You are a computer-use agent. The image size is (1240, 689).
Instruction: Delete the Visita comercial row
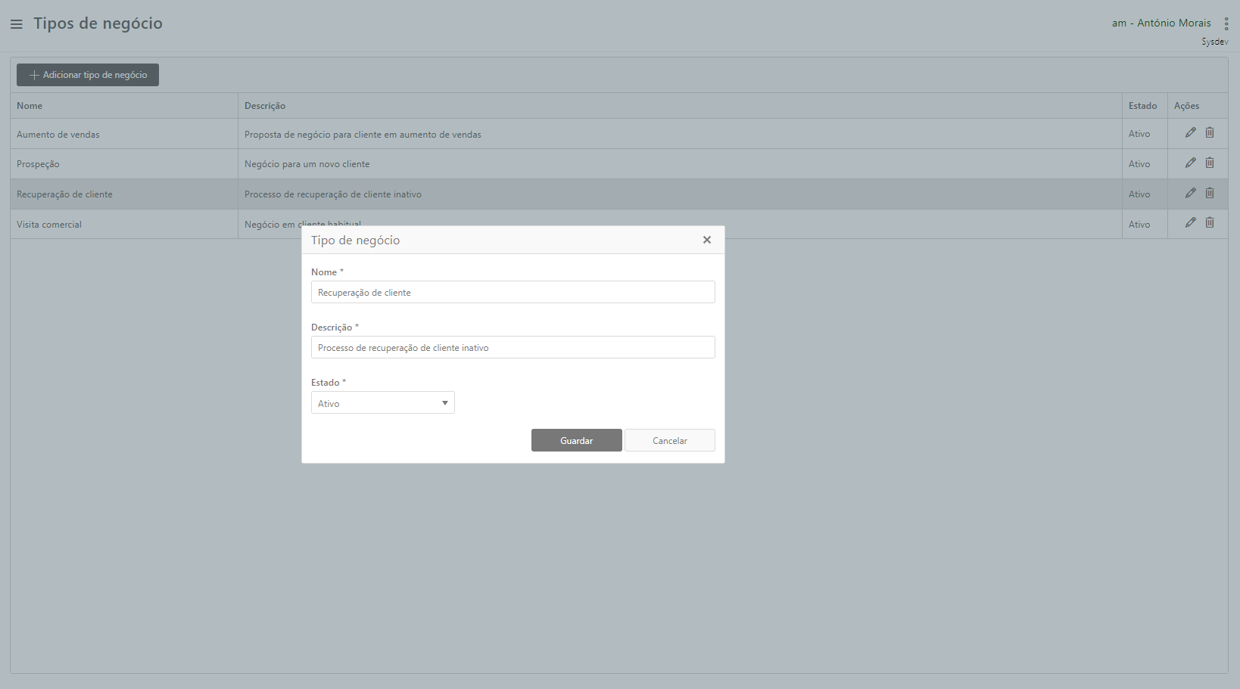click(x=1210, y=222)
